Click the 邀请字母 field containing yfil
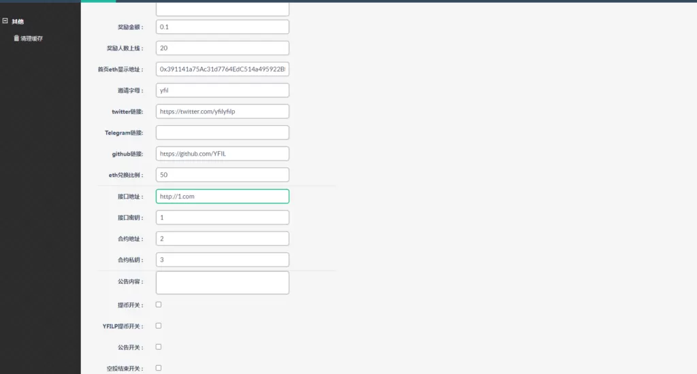The image size is (697, 374). (x=222, y=90)
